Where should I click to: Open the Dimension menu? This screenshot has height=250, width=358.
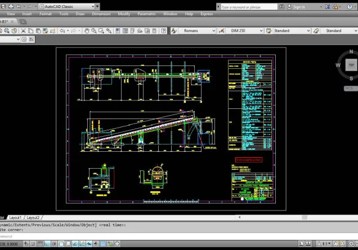coord(101,14)
